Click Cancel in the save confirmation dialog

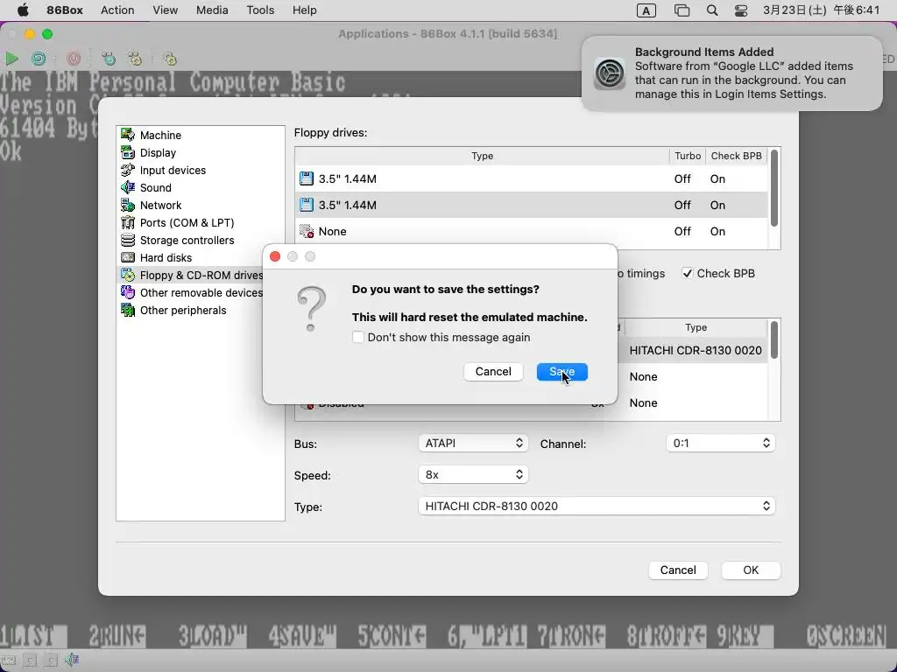click(x=493, y=371)
